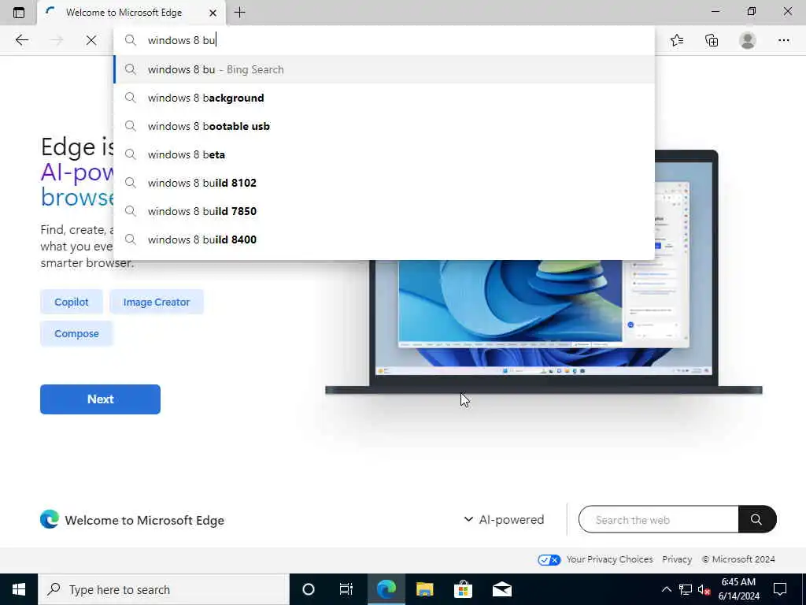Open the Privacy link
The image size is (806, 605).
(677, 559)
